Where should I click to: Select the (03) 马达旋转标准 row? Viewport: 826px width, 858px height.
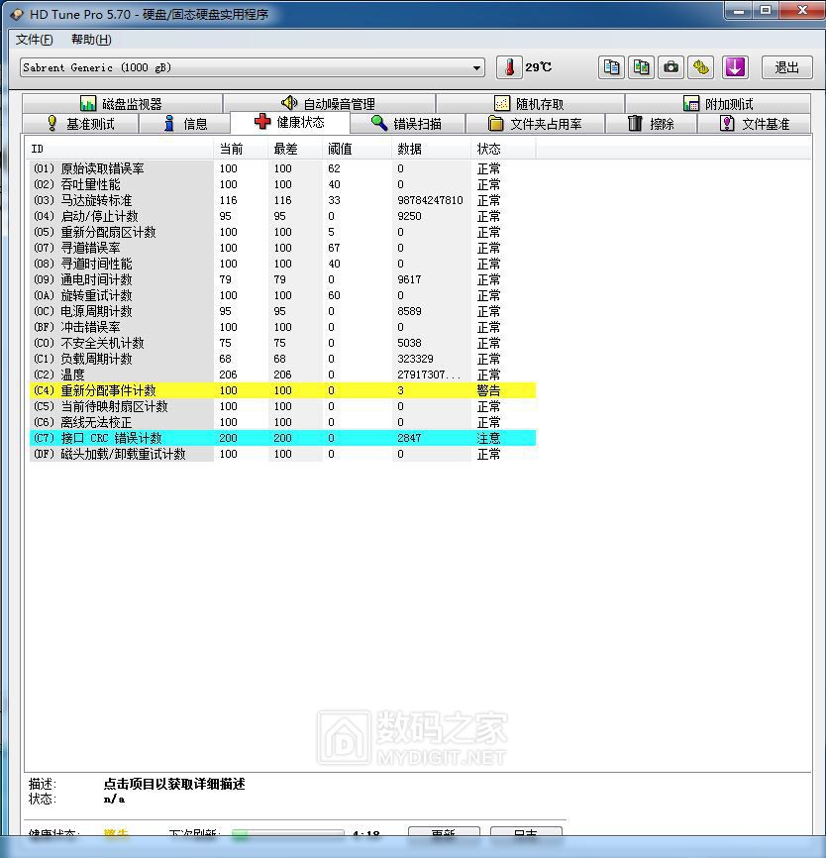click(x=283, y=200)
